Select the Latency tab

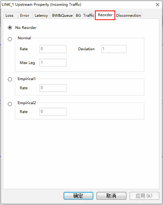[41, 16]
